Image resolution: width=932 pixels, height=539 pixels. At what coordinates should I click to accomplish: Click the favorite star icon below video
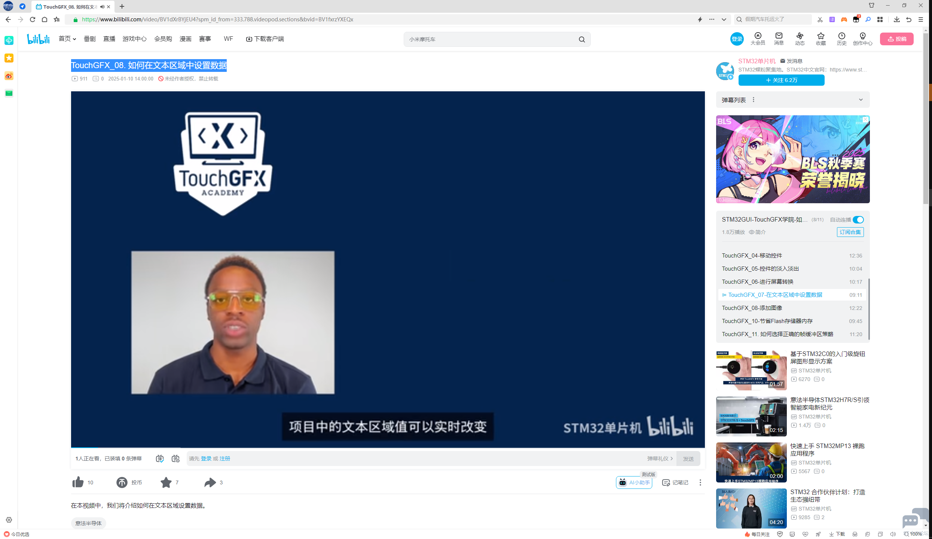166,482
